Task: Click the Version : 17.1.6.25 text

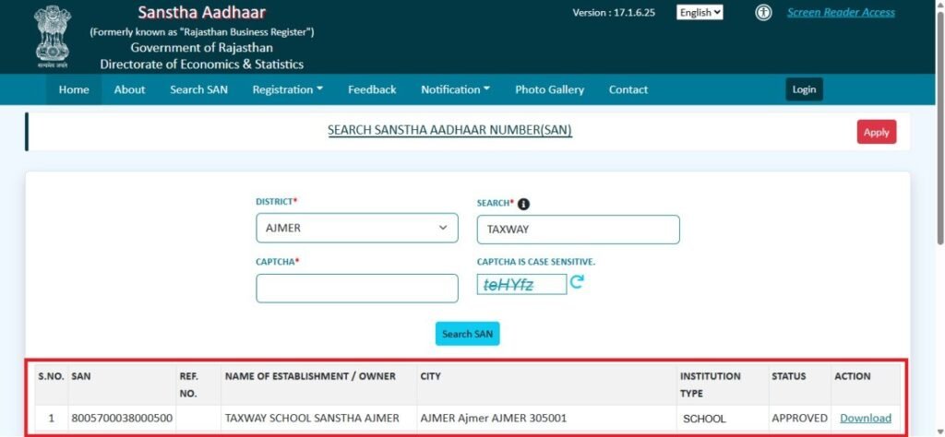Action: click(614, 13)
